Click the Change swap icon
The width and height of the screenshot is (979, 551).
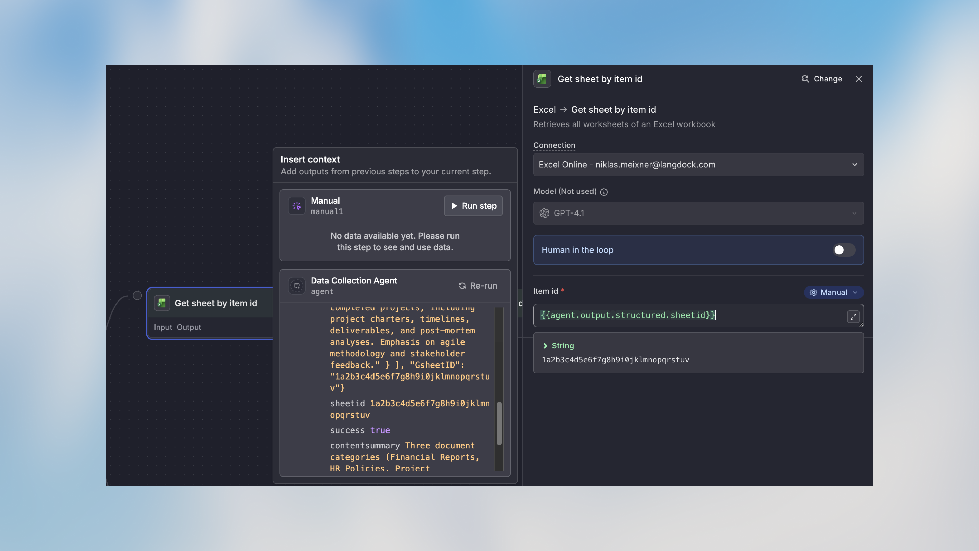(805, 79)
